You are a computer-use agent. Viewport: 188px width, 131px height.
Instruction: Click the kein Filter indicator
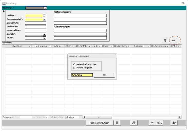[57, 117]
